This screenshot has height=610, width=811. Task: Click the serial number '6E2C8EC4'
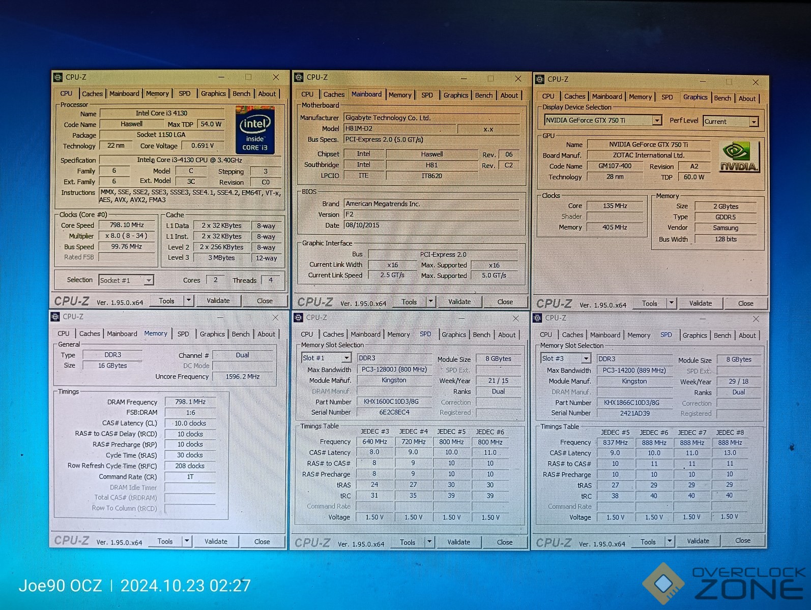point(394,412)
